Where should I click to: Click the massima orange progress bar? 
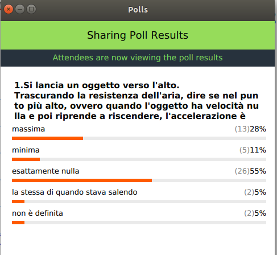[x=47, y=138]
